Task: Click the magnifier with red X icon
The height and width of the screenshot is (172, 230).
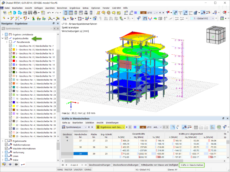Action: [x=225, y=13]
